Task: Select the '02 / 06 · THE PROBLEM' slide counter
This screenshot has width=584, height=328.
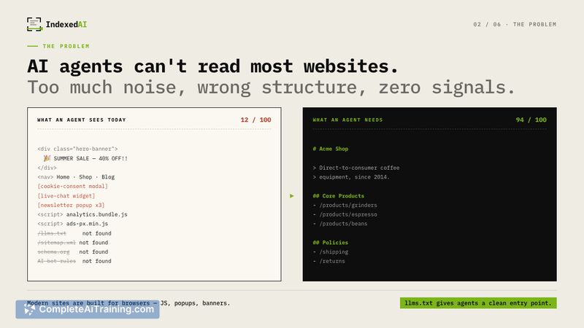Action: pos(515,24)
